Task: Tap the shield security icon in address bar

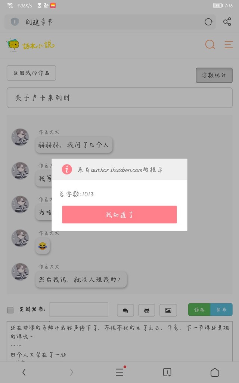Action: click(x=15, y=22)
